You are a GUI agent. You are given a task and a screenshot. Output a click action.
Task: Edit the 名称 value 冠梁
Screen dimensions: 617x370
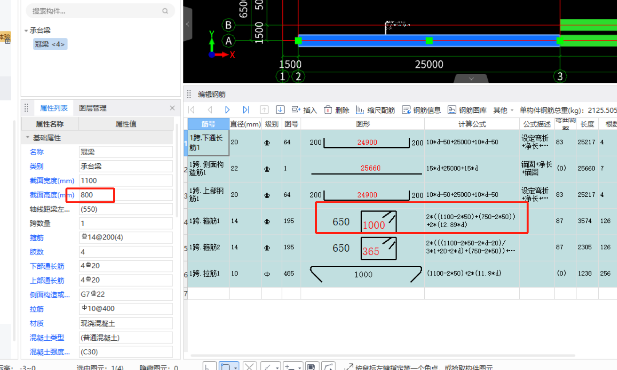click(126, 152)
